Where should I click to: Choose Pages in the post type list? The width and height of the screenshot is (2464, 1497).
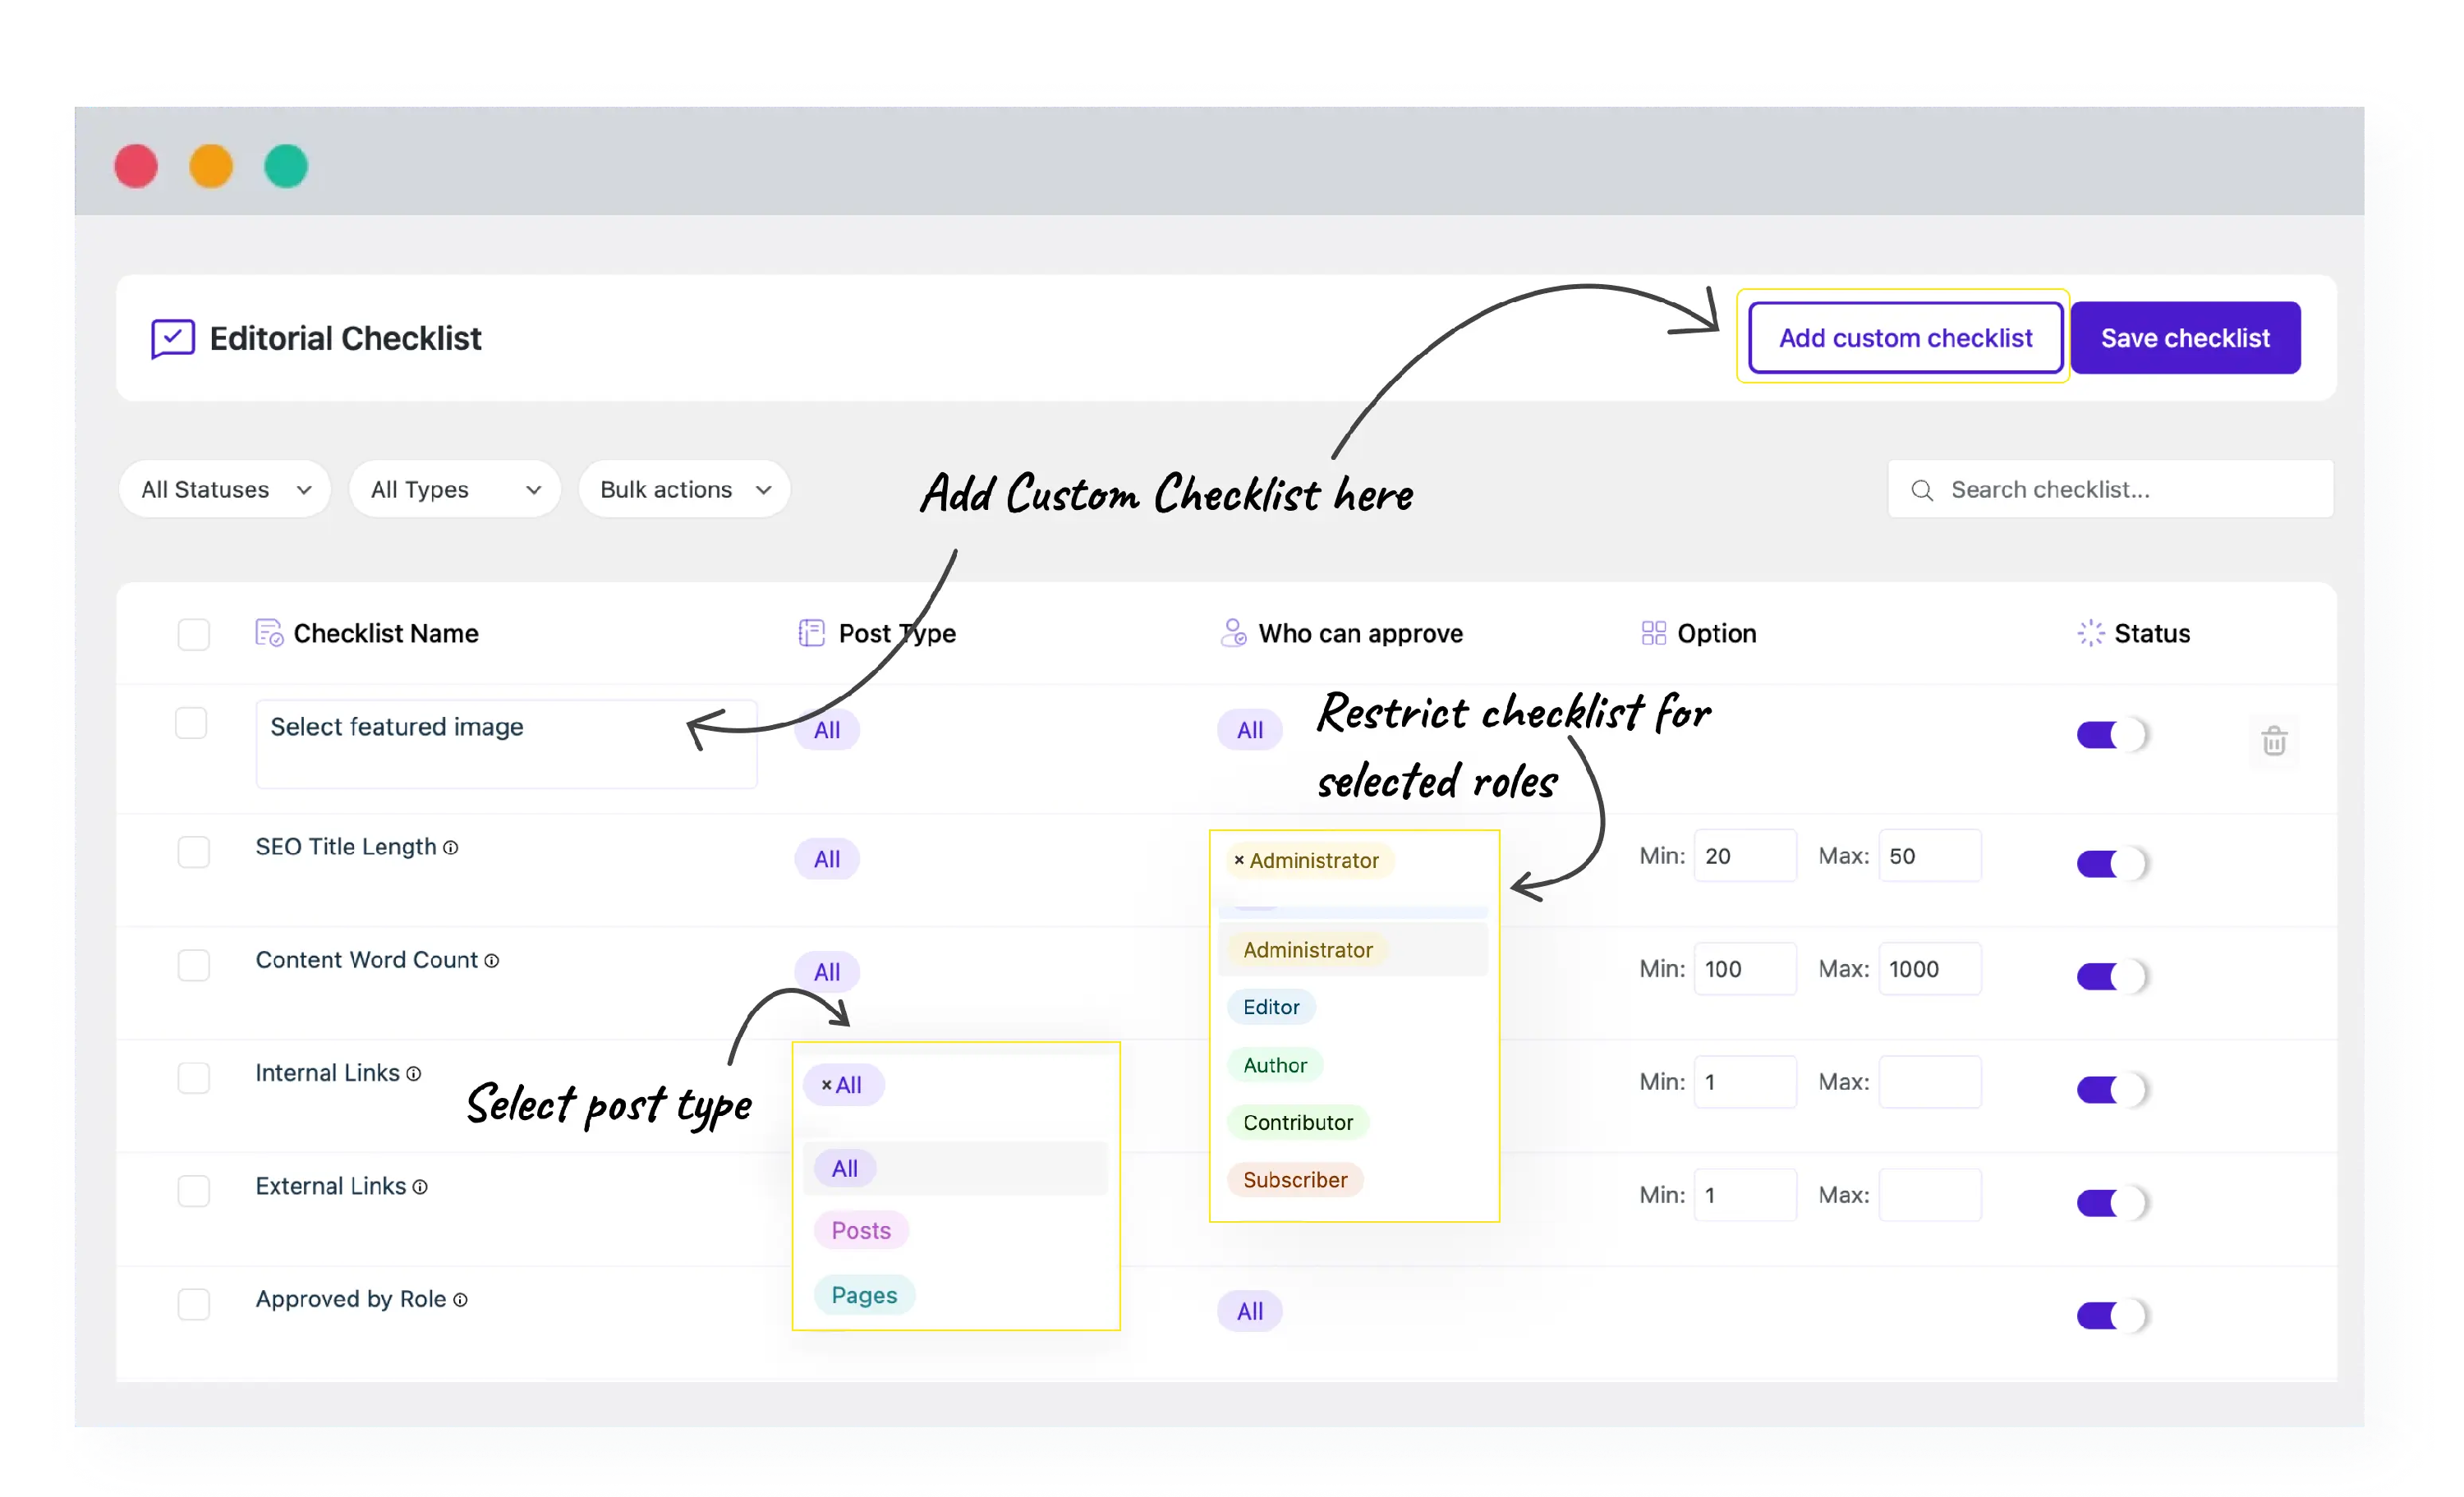(x=864, y=1296)
